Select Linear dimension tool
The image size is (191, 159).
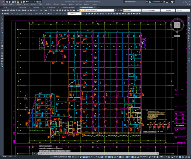pos(12,14)
